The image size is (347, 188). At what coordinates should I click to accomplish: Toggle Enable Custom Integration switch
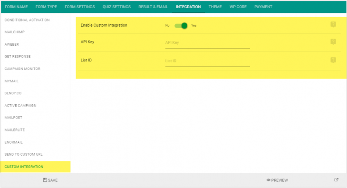(x=181, y=26)
